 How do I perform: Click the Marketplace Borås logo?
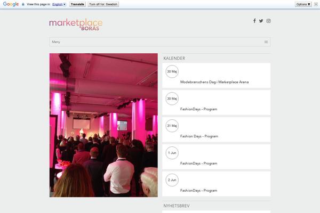pyautogui.click(x=76, y=24)
